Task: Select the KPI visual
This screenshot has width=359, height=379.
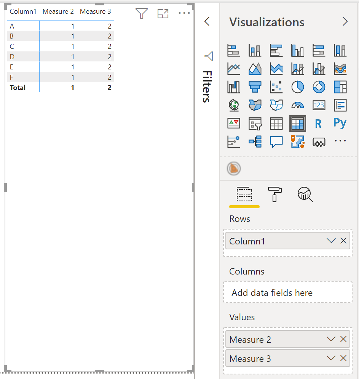Action: pos(233,124)
